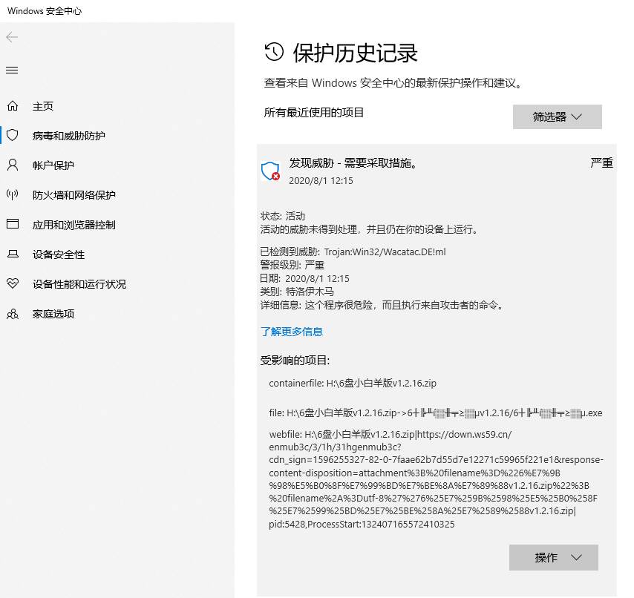The image size is (634, 598).
Task: Click the home icon beside 主页
Action: [13, 106]
